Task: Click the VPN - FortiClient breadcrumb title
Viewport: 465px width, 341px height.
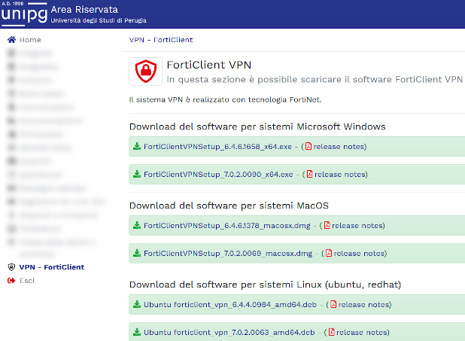Action: click(x=161, y=40)
